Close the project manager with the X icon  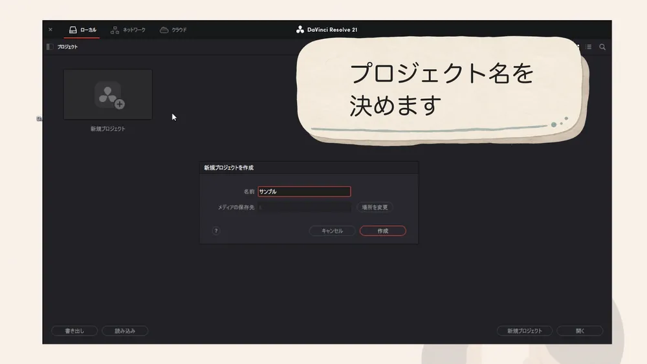(x=50, y=30)
